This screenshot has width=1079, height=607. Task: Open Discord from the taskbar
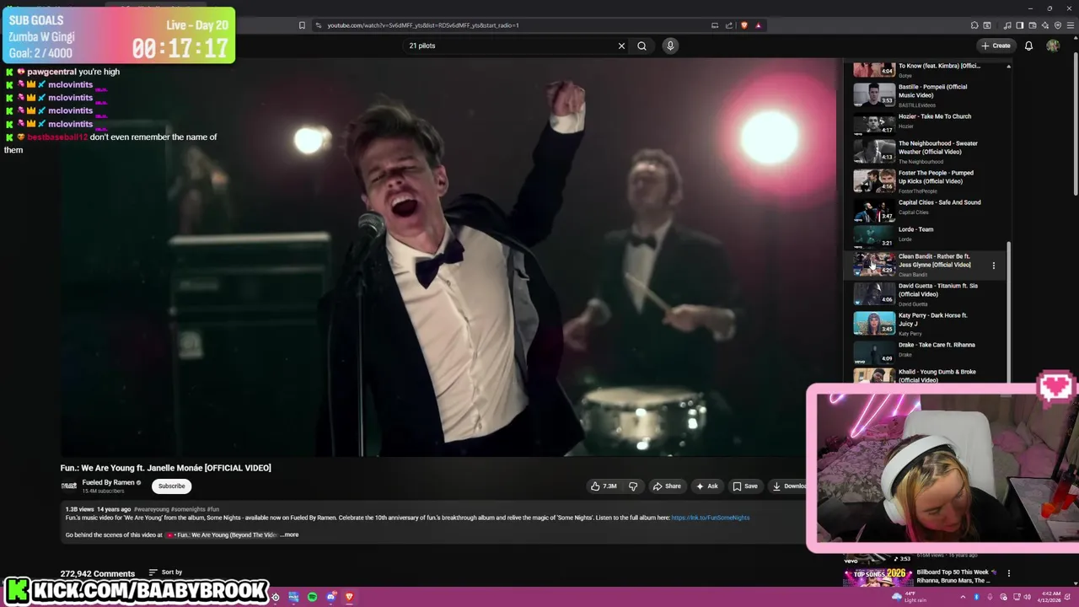(x=331, y=597)
